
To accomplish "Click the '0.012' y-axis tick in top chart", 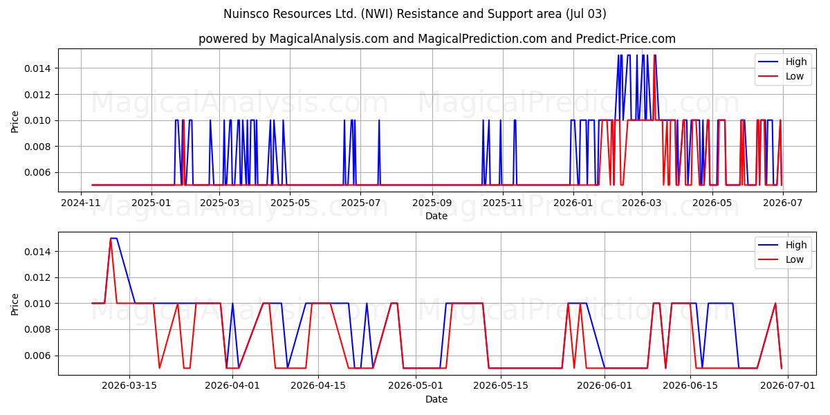I will 40,94.
